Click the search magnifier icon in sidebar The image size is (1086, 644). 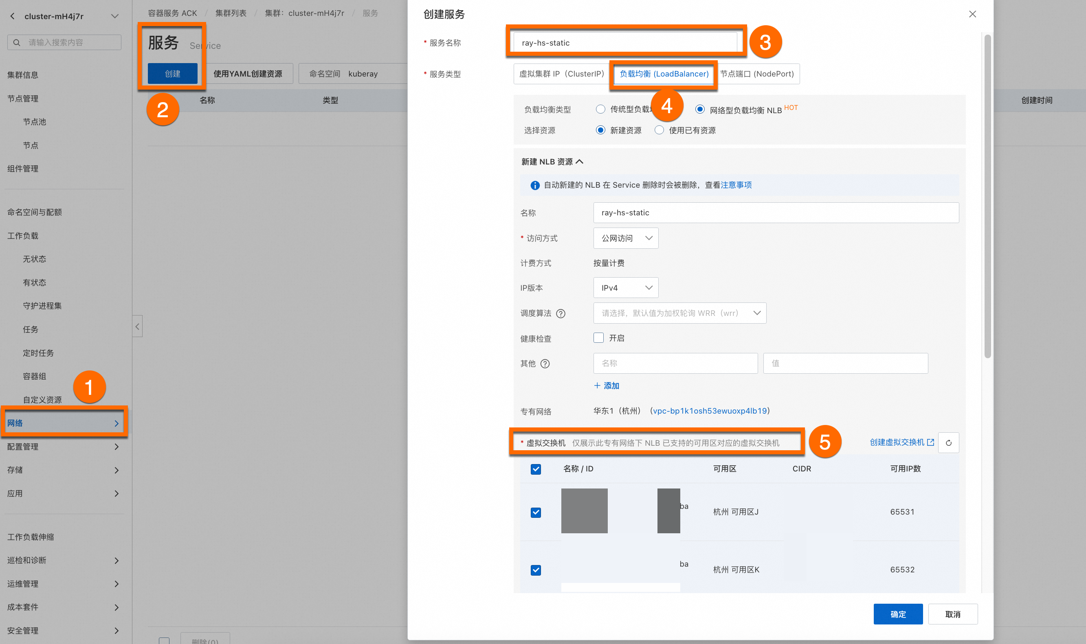coord(17,42)
